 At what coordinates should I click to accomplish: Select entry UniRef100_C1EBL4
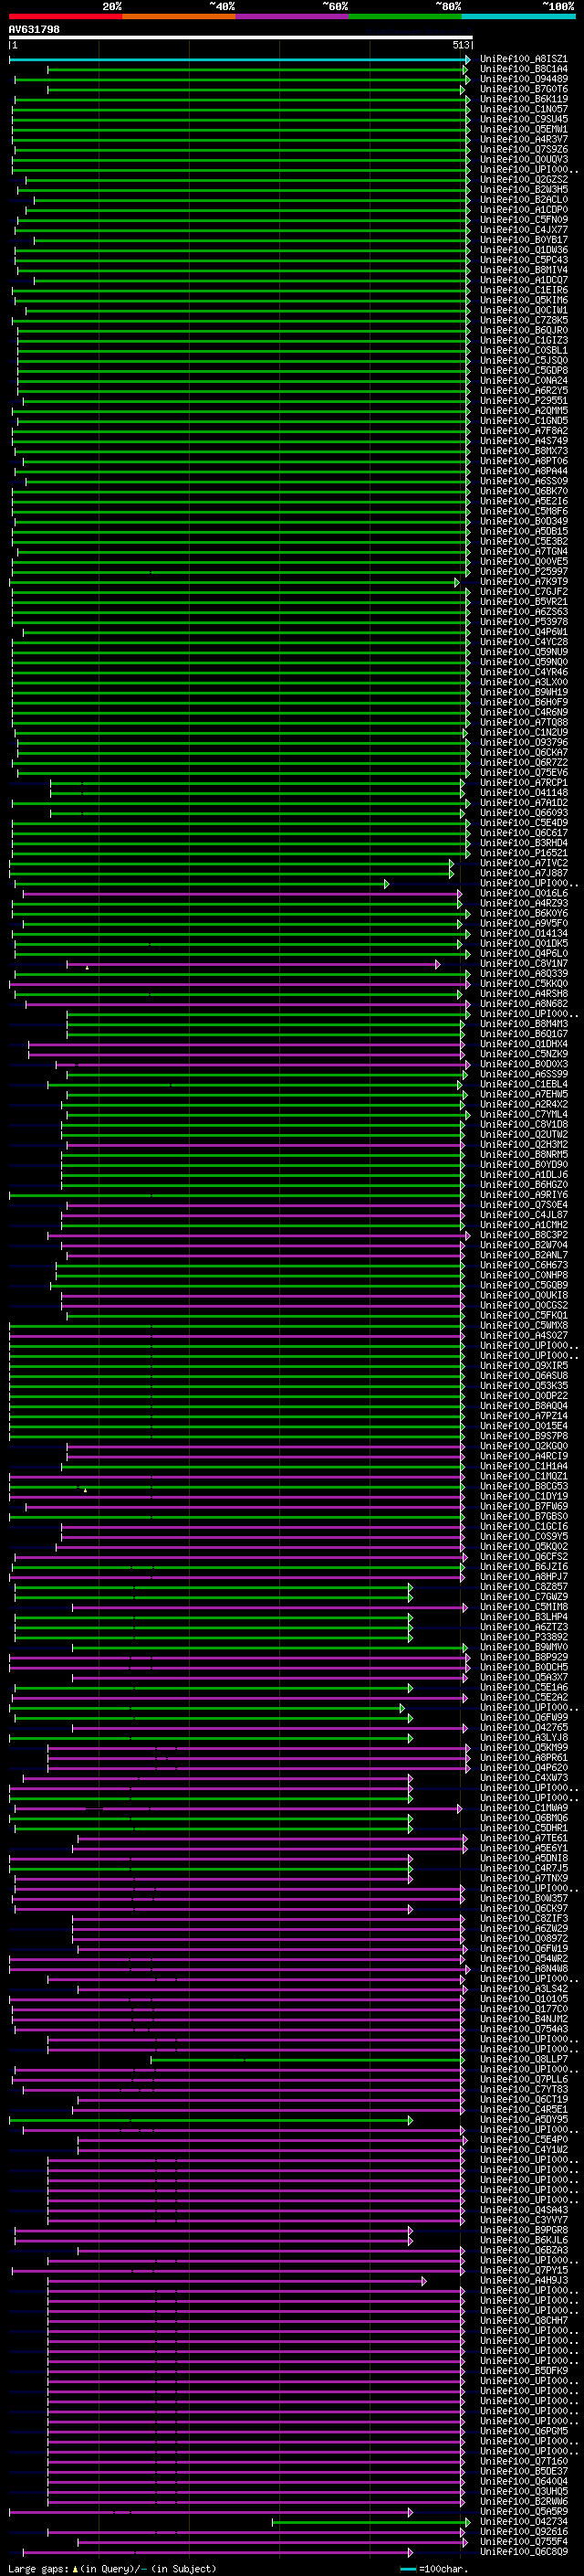tap(523, 1085)
